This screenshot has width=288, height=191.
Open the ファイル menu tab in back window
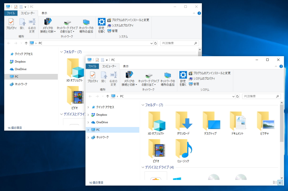click(x=11, y=13)
